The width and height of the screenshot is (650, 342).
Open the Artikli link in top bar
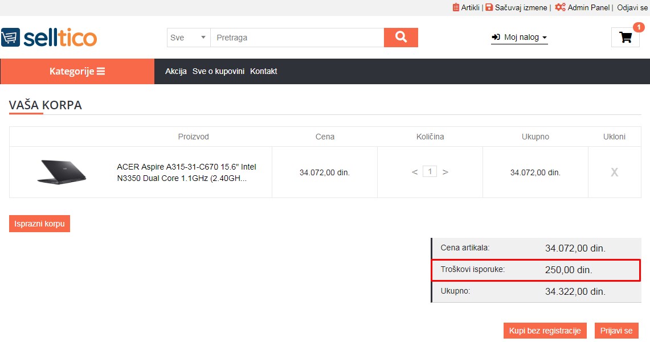pyautogui.click(x=470, y=7)
